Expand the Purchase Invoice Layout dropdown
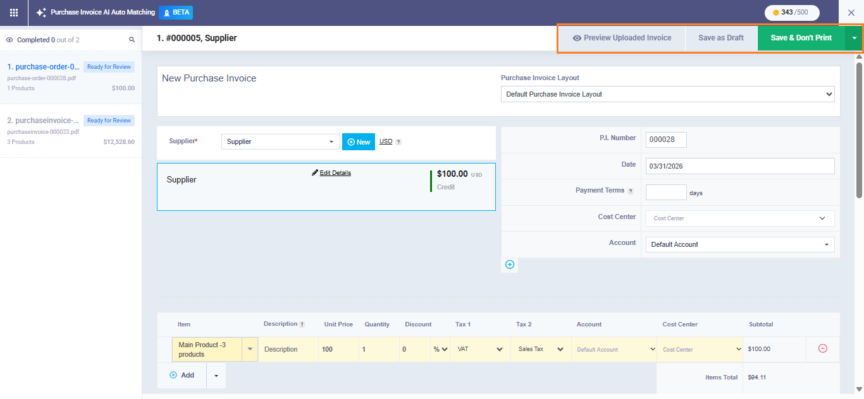 pos(667,94)
